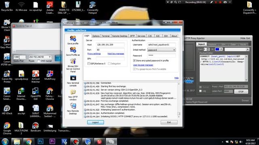The width and height of the screenshot is (259, 145).
Task: Click Bitvise log vertical scrollbar
Action: coord(178,100)
